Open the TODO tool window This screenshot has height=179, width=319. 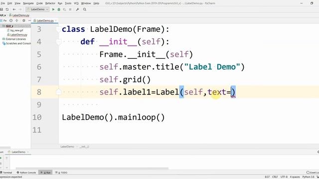[x=61, y=173]
